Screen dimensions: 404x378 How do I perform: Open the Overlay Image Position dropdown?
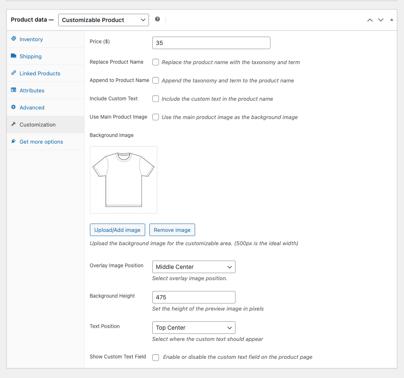pos(193,267)
